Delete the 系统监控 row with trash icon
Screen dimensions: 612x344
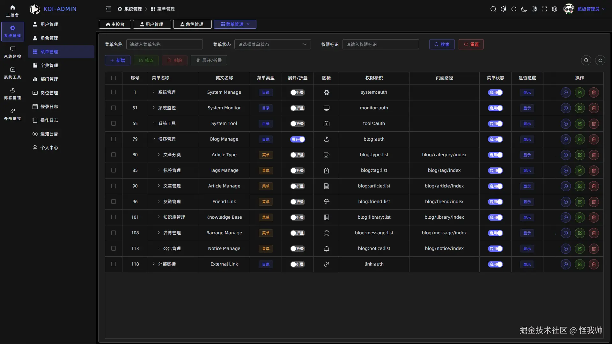click(594, 108)
